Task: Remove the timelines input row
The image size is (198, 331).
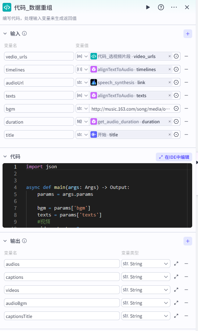Action: click(186, 70)
